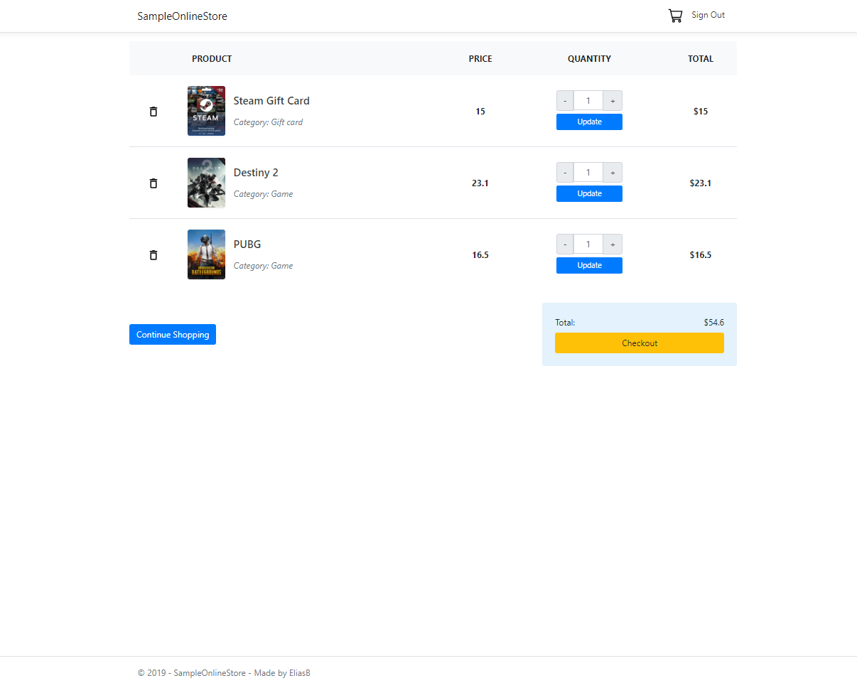Decrease Destiny 2 quantity with minus

pos(565,173)
